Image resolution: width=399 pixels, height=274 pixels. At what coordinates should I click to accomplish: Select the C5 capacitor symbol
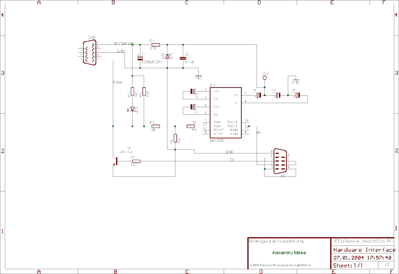278,95
